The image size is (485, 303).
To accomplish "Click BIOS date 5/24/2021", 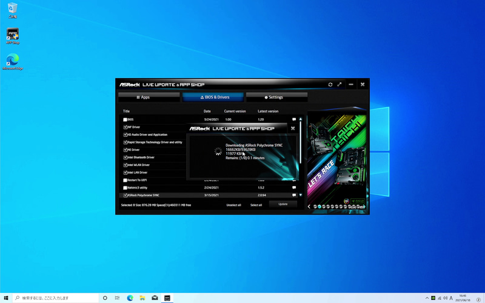I will click(211, 119).
